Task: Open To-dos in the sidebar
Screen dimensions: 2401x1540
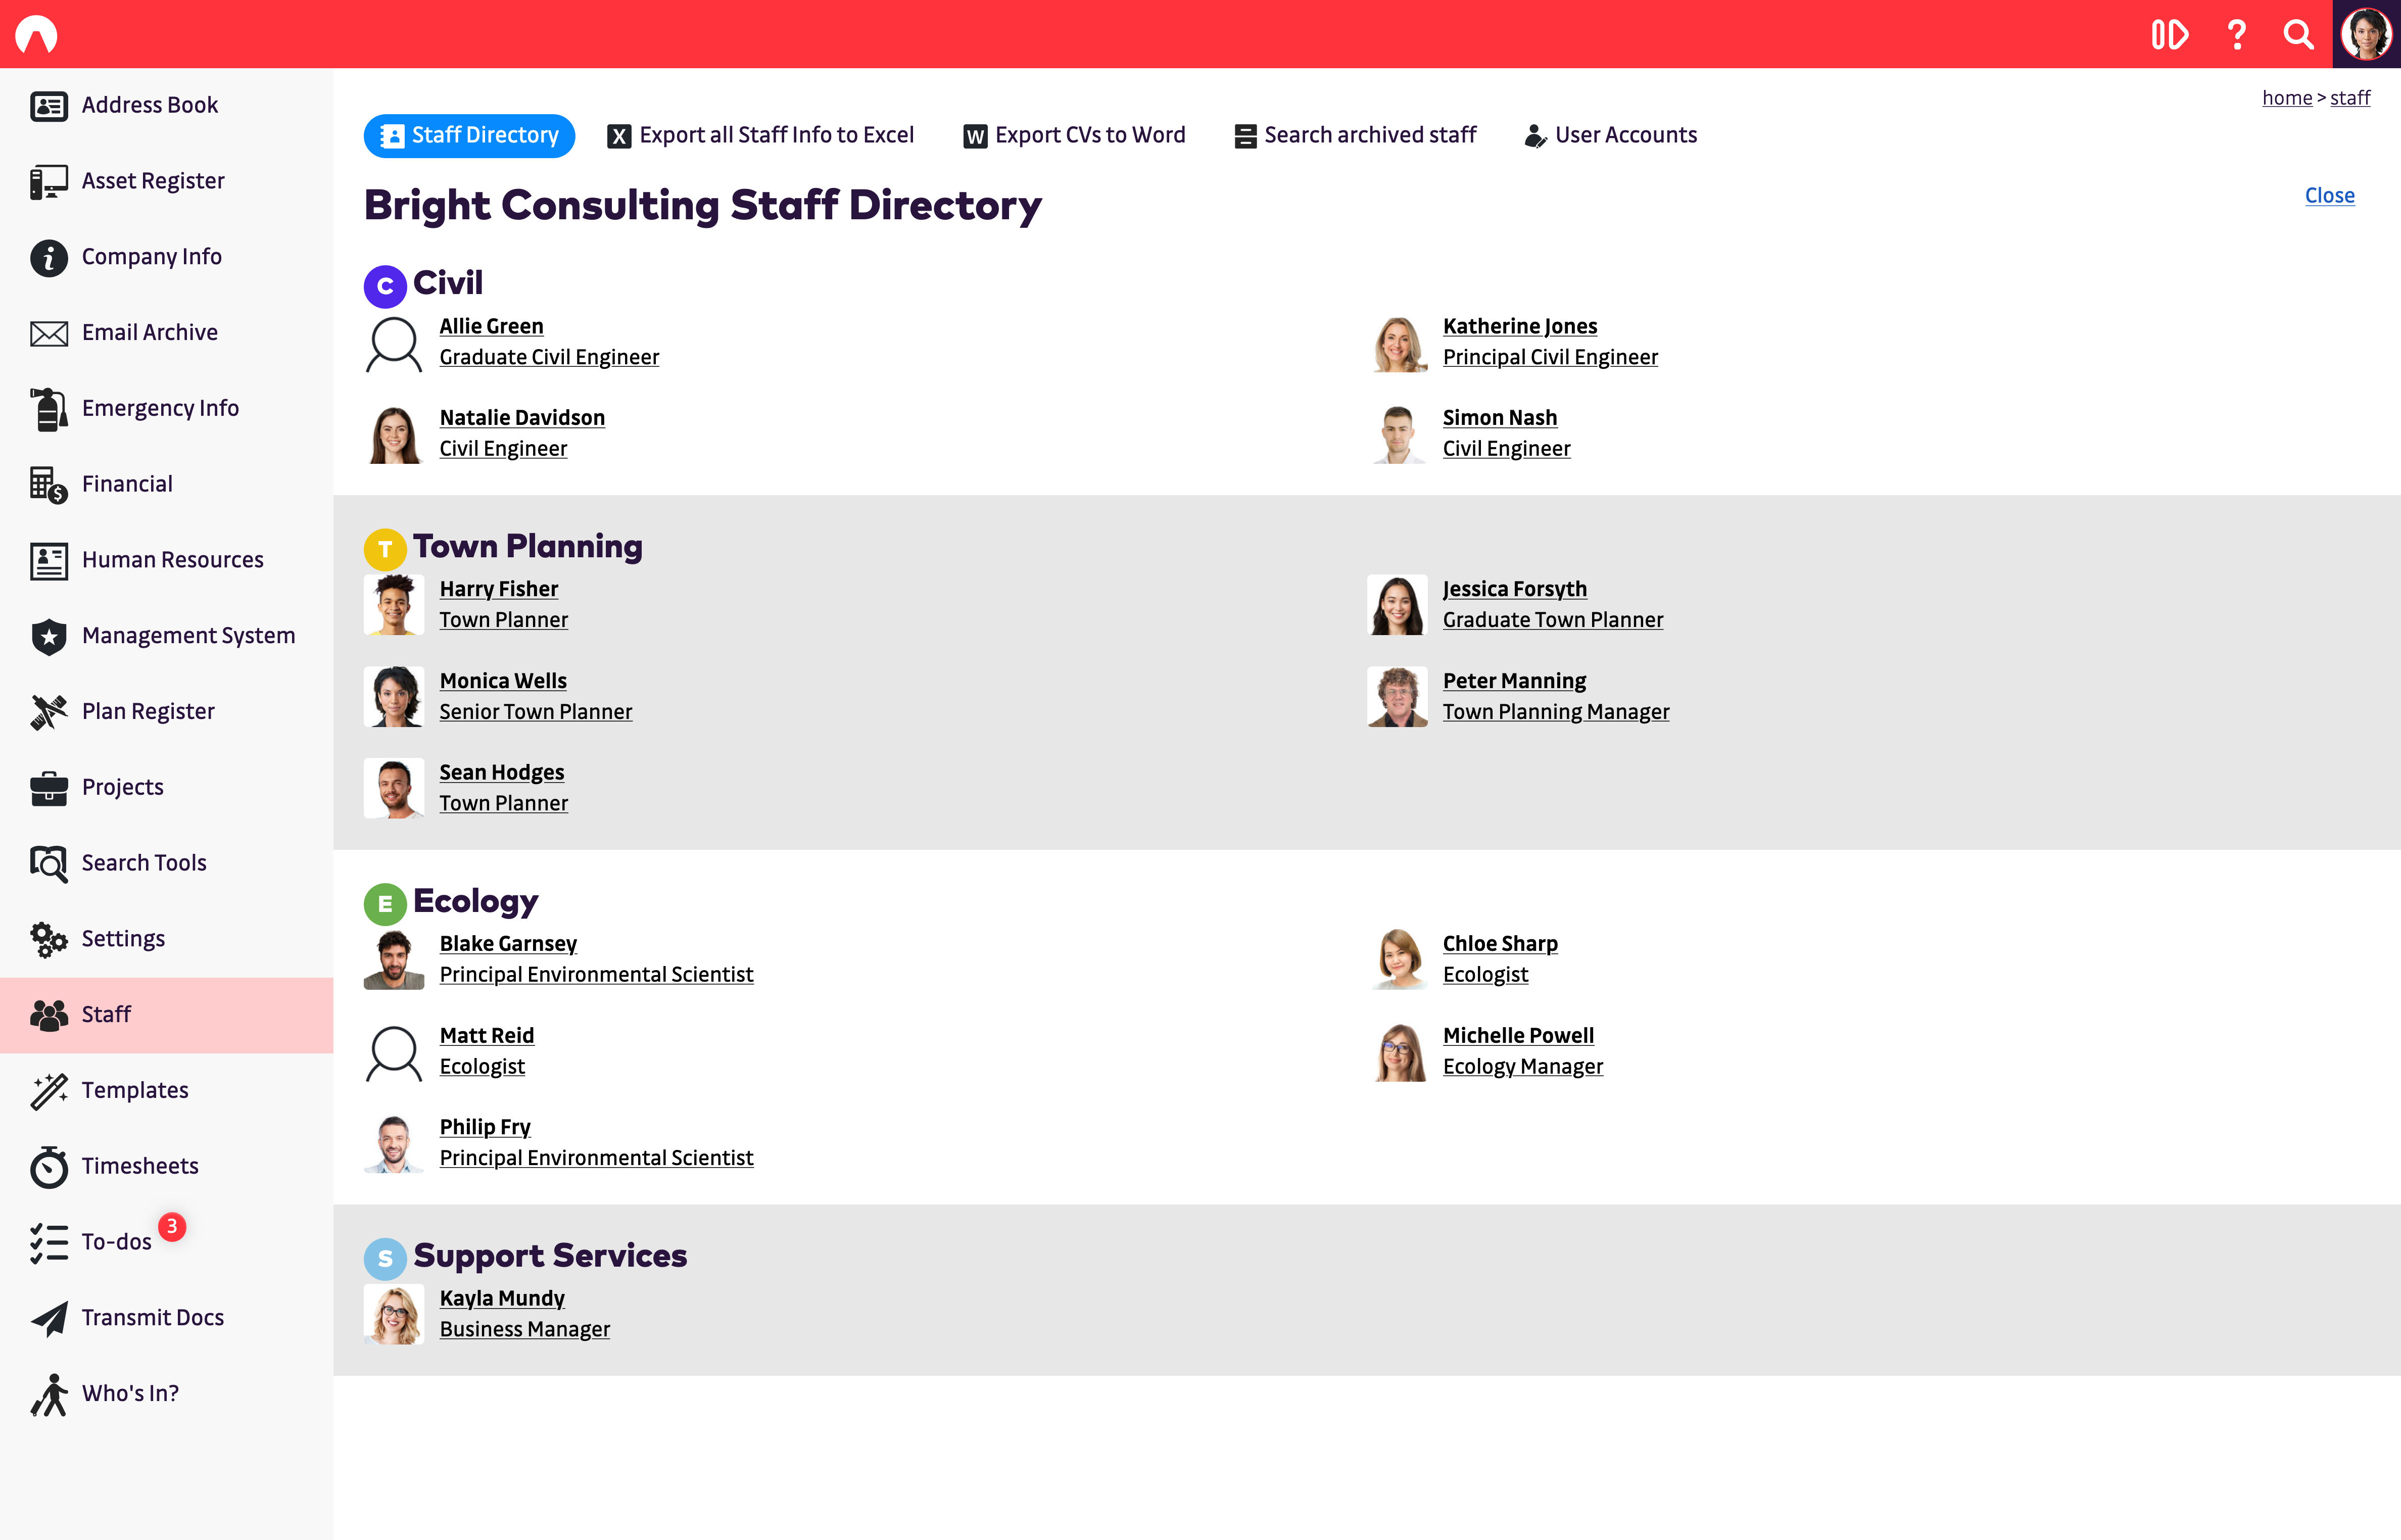Action: 116,1241
